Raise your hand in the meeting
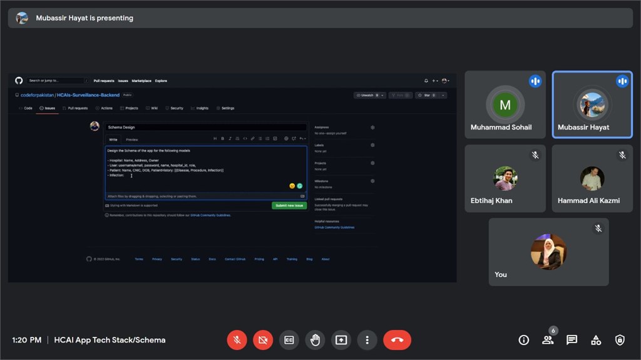Image resolution: width=641 pixels, height=360 pixels. click(315, 340)
